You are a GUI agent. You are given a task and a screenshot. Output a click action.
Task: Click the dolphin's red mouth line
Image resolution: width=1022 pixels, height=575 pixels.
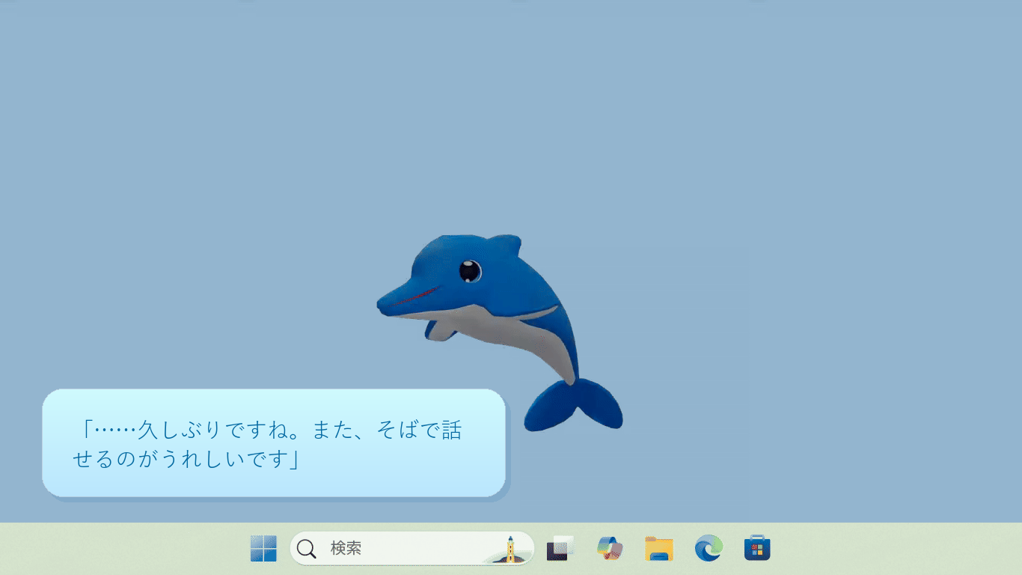click(415, 296)
